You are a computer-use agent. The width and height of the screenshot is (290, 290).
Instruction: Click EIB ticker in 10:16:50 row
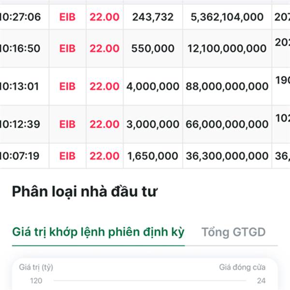67,48
